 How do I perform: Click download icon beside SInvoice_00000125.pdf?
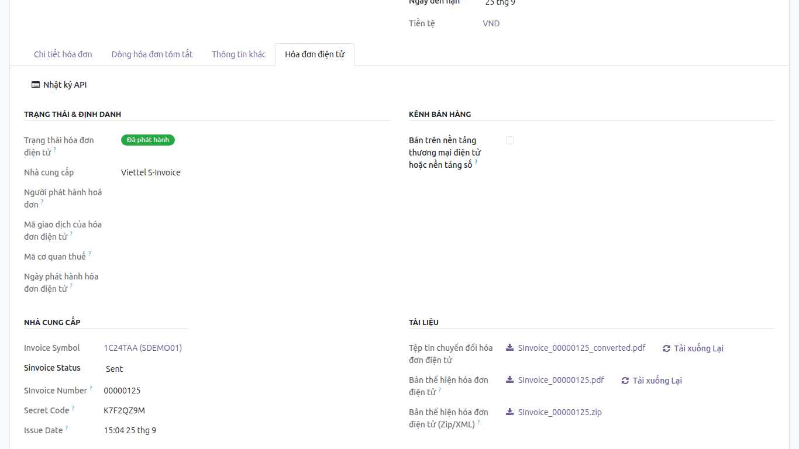[x=509, y=380]
